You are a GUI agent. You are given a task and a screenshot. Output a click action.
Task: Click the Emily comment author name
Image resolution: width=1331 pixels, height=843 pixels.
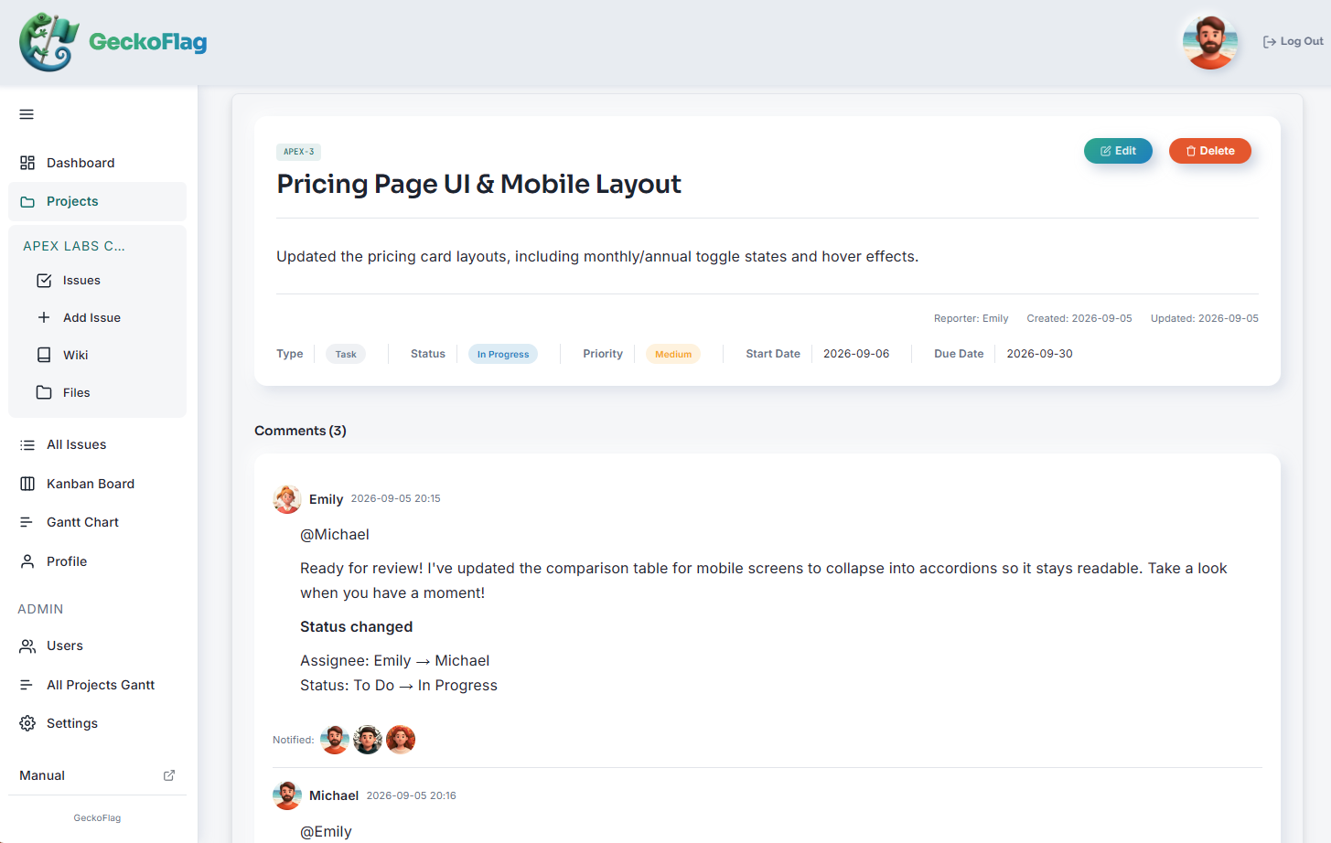click(326, 499)
